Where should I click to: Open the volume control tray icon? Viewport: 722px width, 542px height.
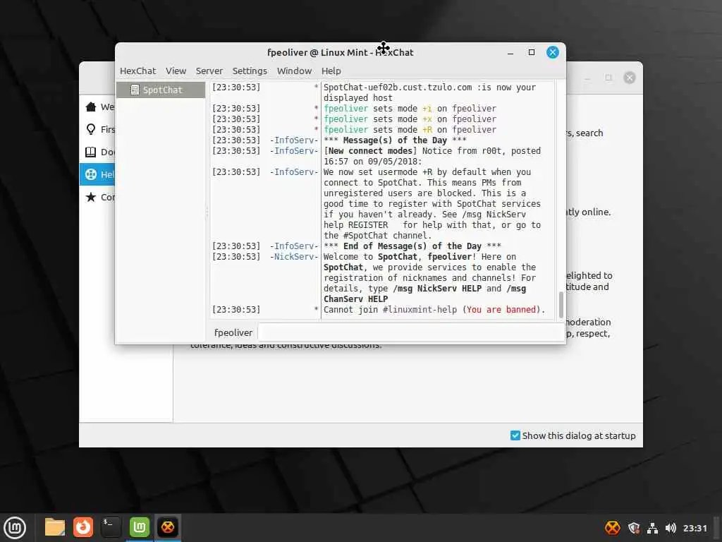pos(671,528)
